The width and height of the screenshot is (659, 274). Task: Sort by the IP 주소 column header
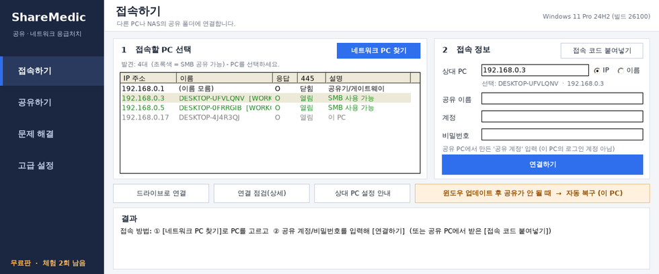pos(149,78)
